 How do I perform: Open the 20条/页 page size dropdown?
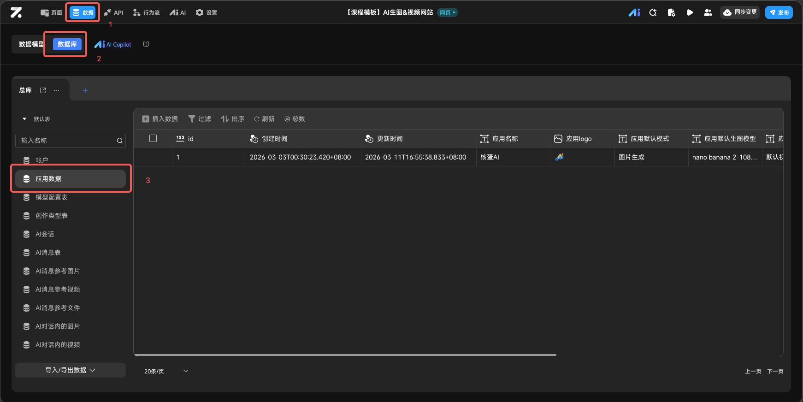tap(166, 371)
